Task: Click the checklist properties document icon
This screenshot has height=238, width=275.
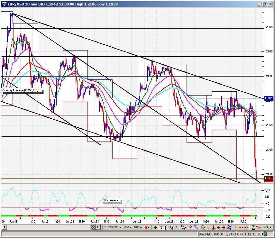Action: (x=253, y=227)
